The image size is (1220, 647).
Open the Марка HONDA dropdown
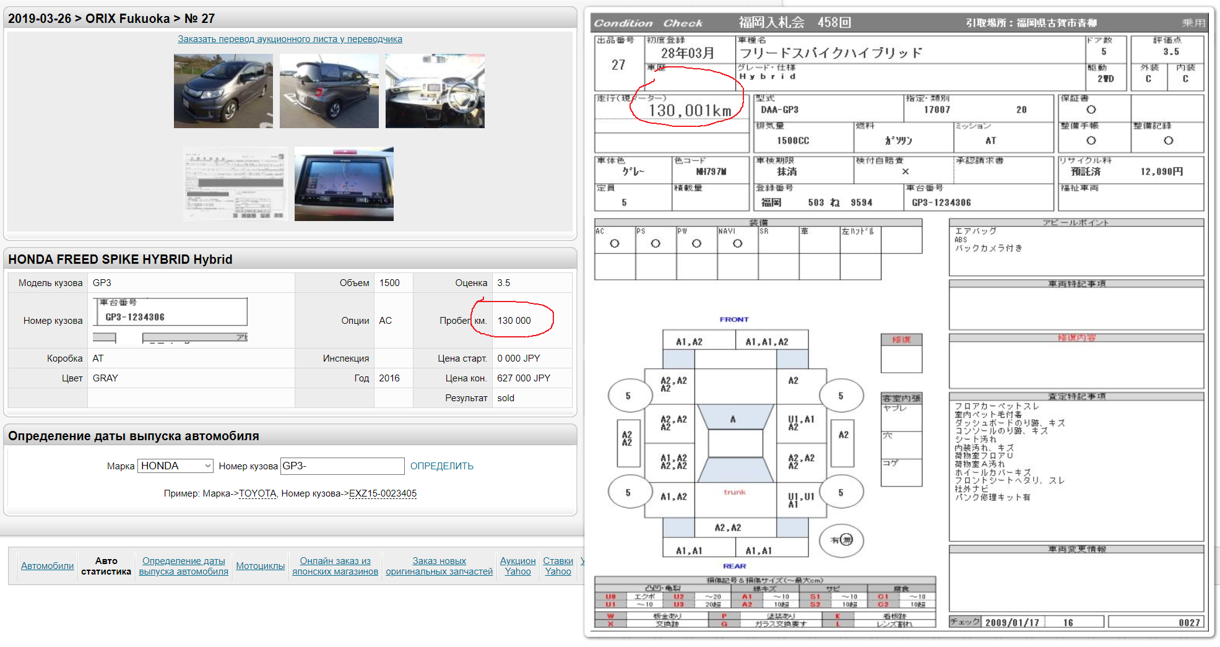coord(176,466)
